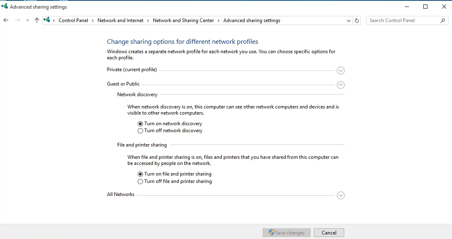
Task: Open Control Panel breadcrumb
Action: [73, 20]
